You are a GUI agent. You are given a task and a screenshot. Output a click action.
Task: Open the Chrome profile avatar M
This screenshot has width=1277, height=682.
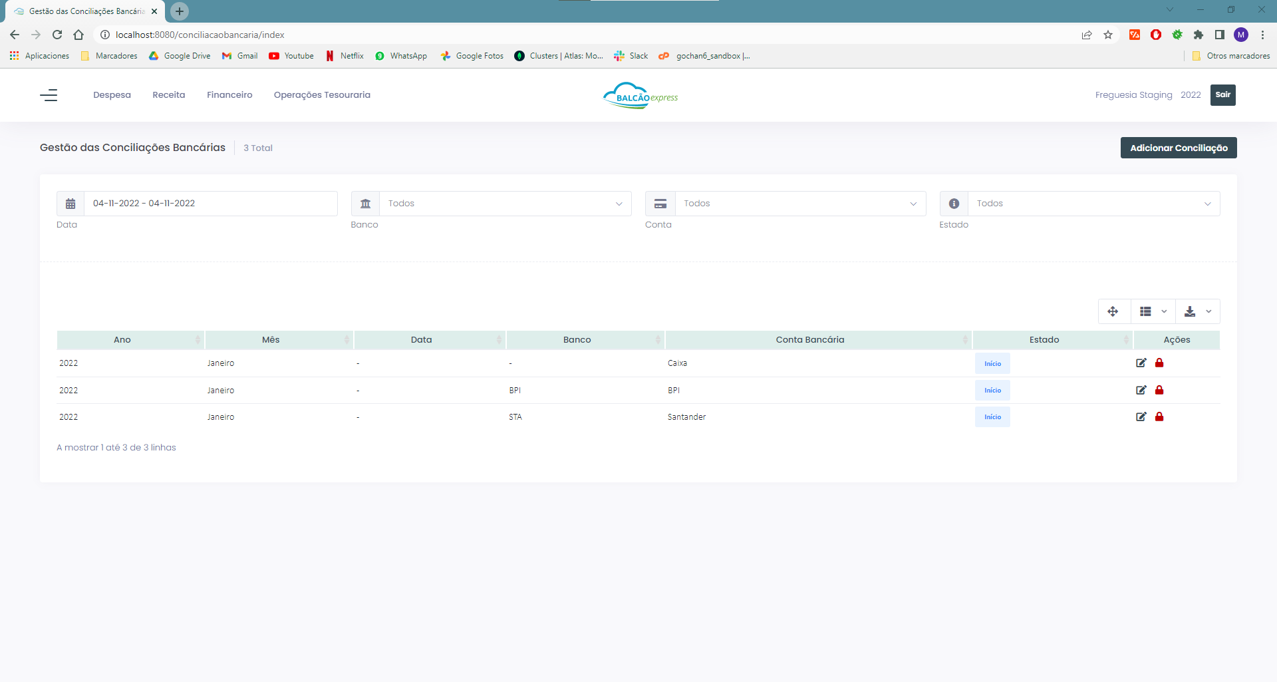point(1241,35)
